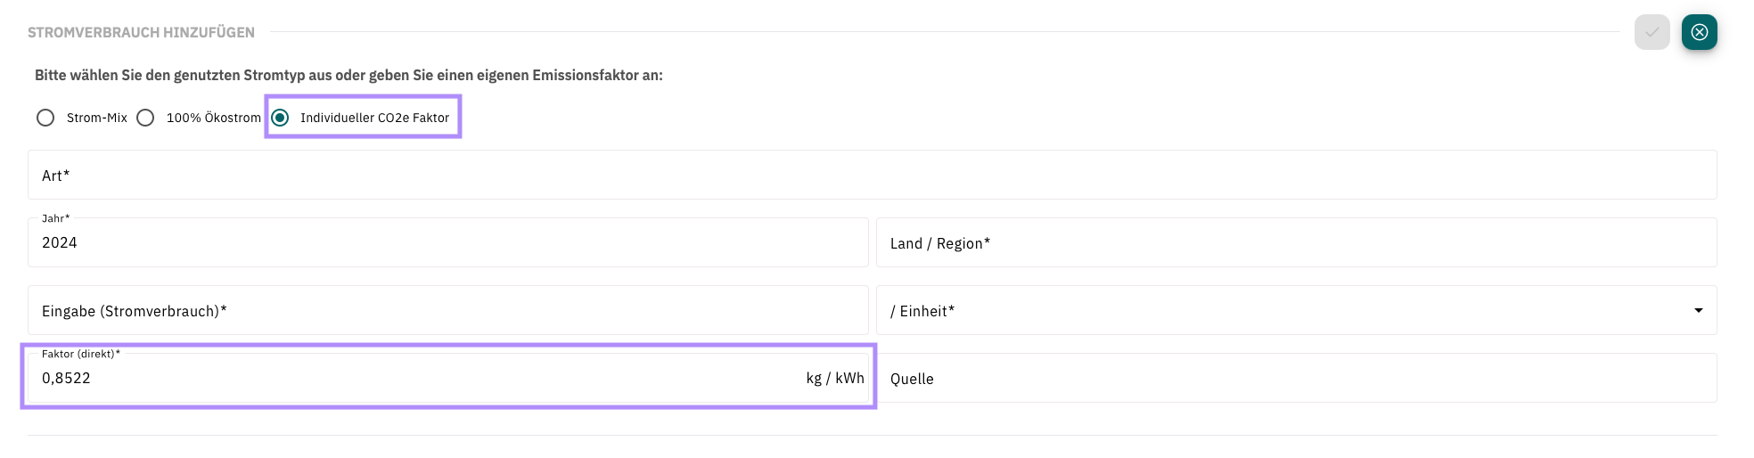The width and height of the screenshot is (1754, 458).
Task: Select the Individueller CO2e Faktor radio button
Action: (280, 118)
